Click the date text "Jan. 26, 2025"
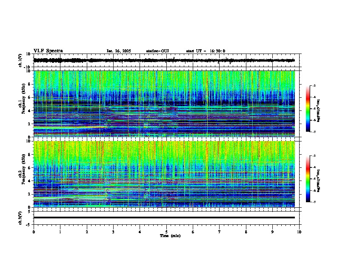This screenshot has width=337, height=260. [x=119, y=51]
